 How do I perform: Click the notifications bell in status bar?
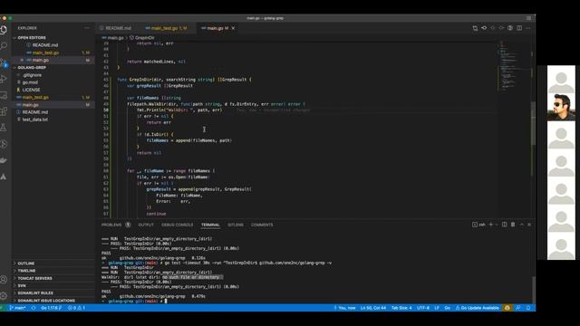(528, 308)
